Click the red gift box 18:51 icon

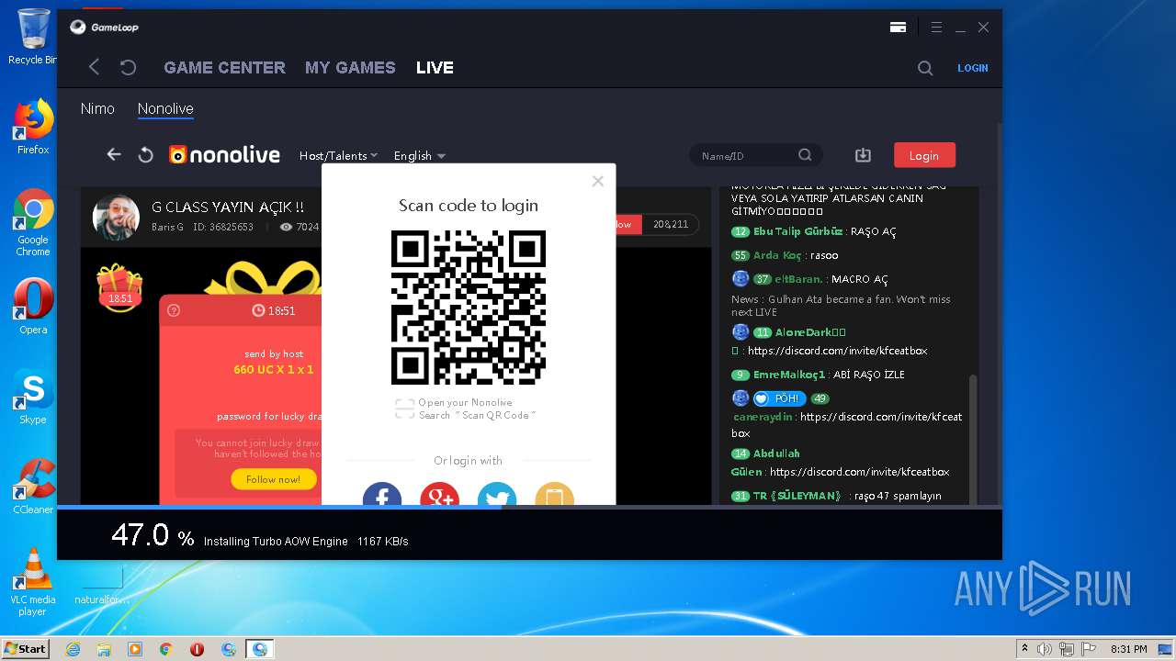(120, 287)
